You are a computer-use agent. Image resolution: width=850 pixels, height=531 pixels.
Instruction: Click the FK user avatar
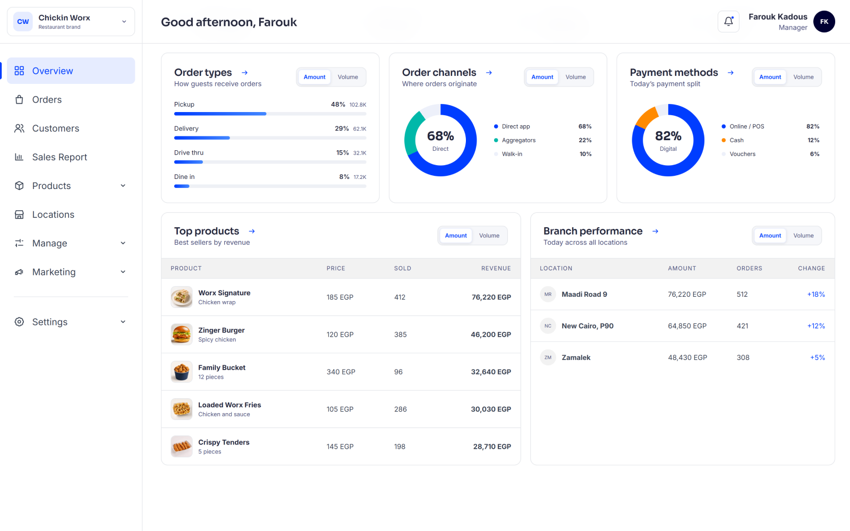[x=824, y=22]
